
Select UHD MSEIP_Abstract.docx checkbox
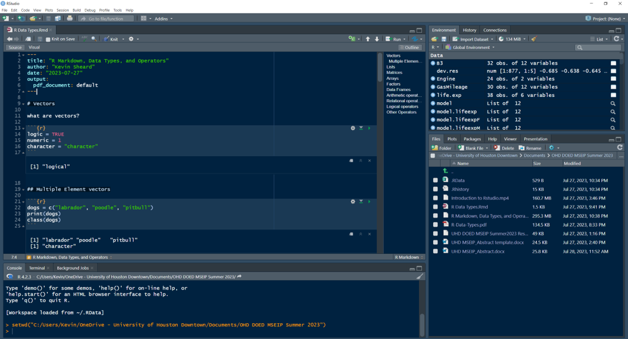point(436,251)
